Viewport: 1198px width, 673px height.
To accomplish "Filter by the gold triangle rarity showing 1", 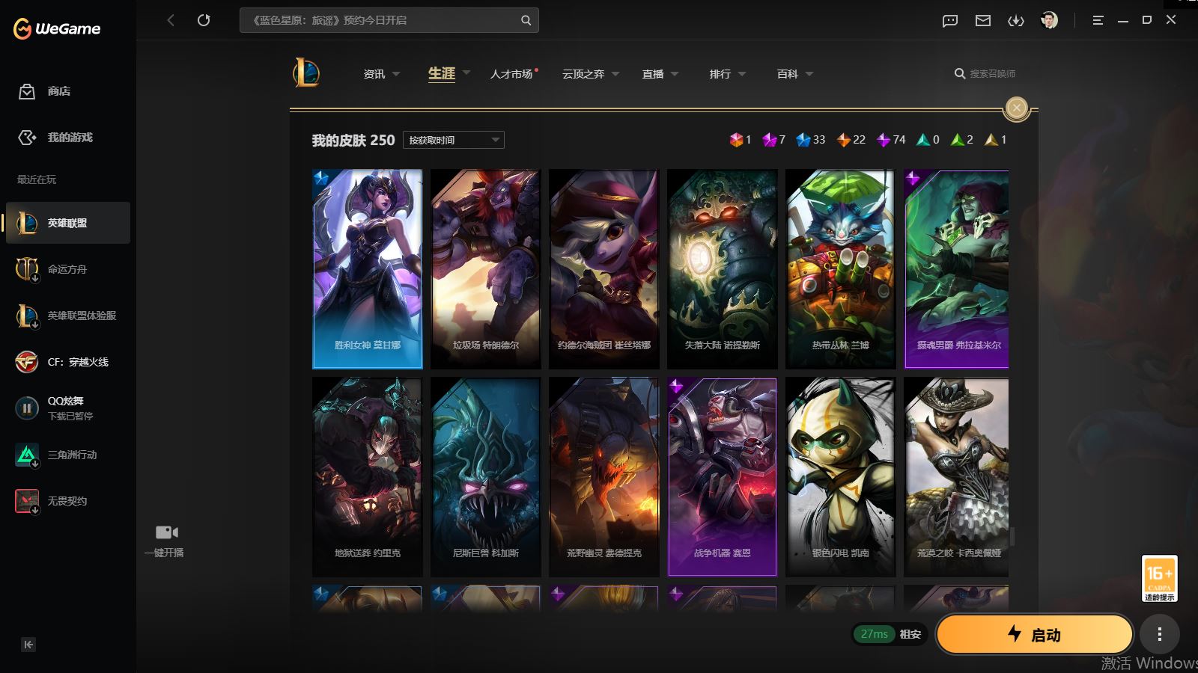I will pyautogui.click(x=996, y=140).
